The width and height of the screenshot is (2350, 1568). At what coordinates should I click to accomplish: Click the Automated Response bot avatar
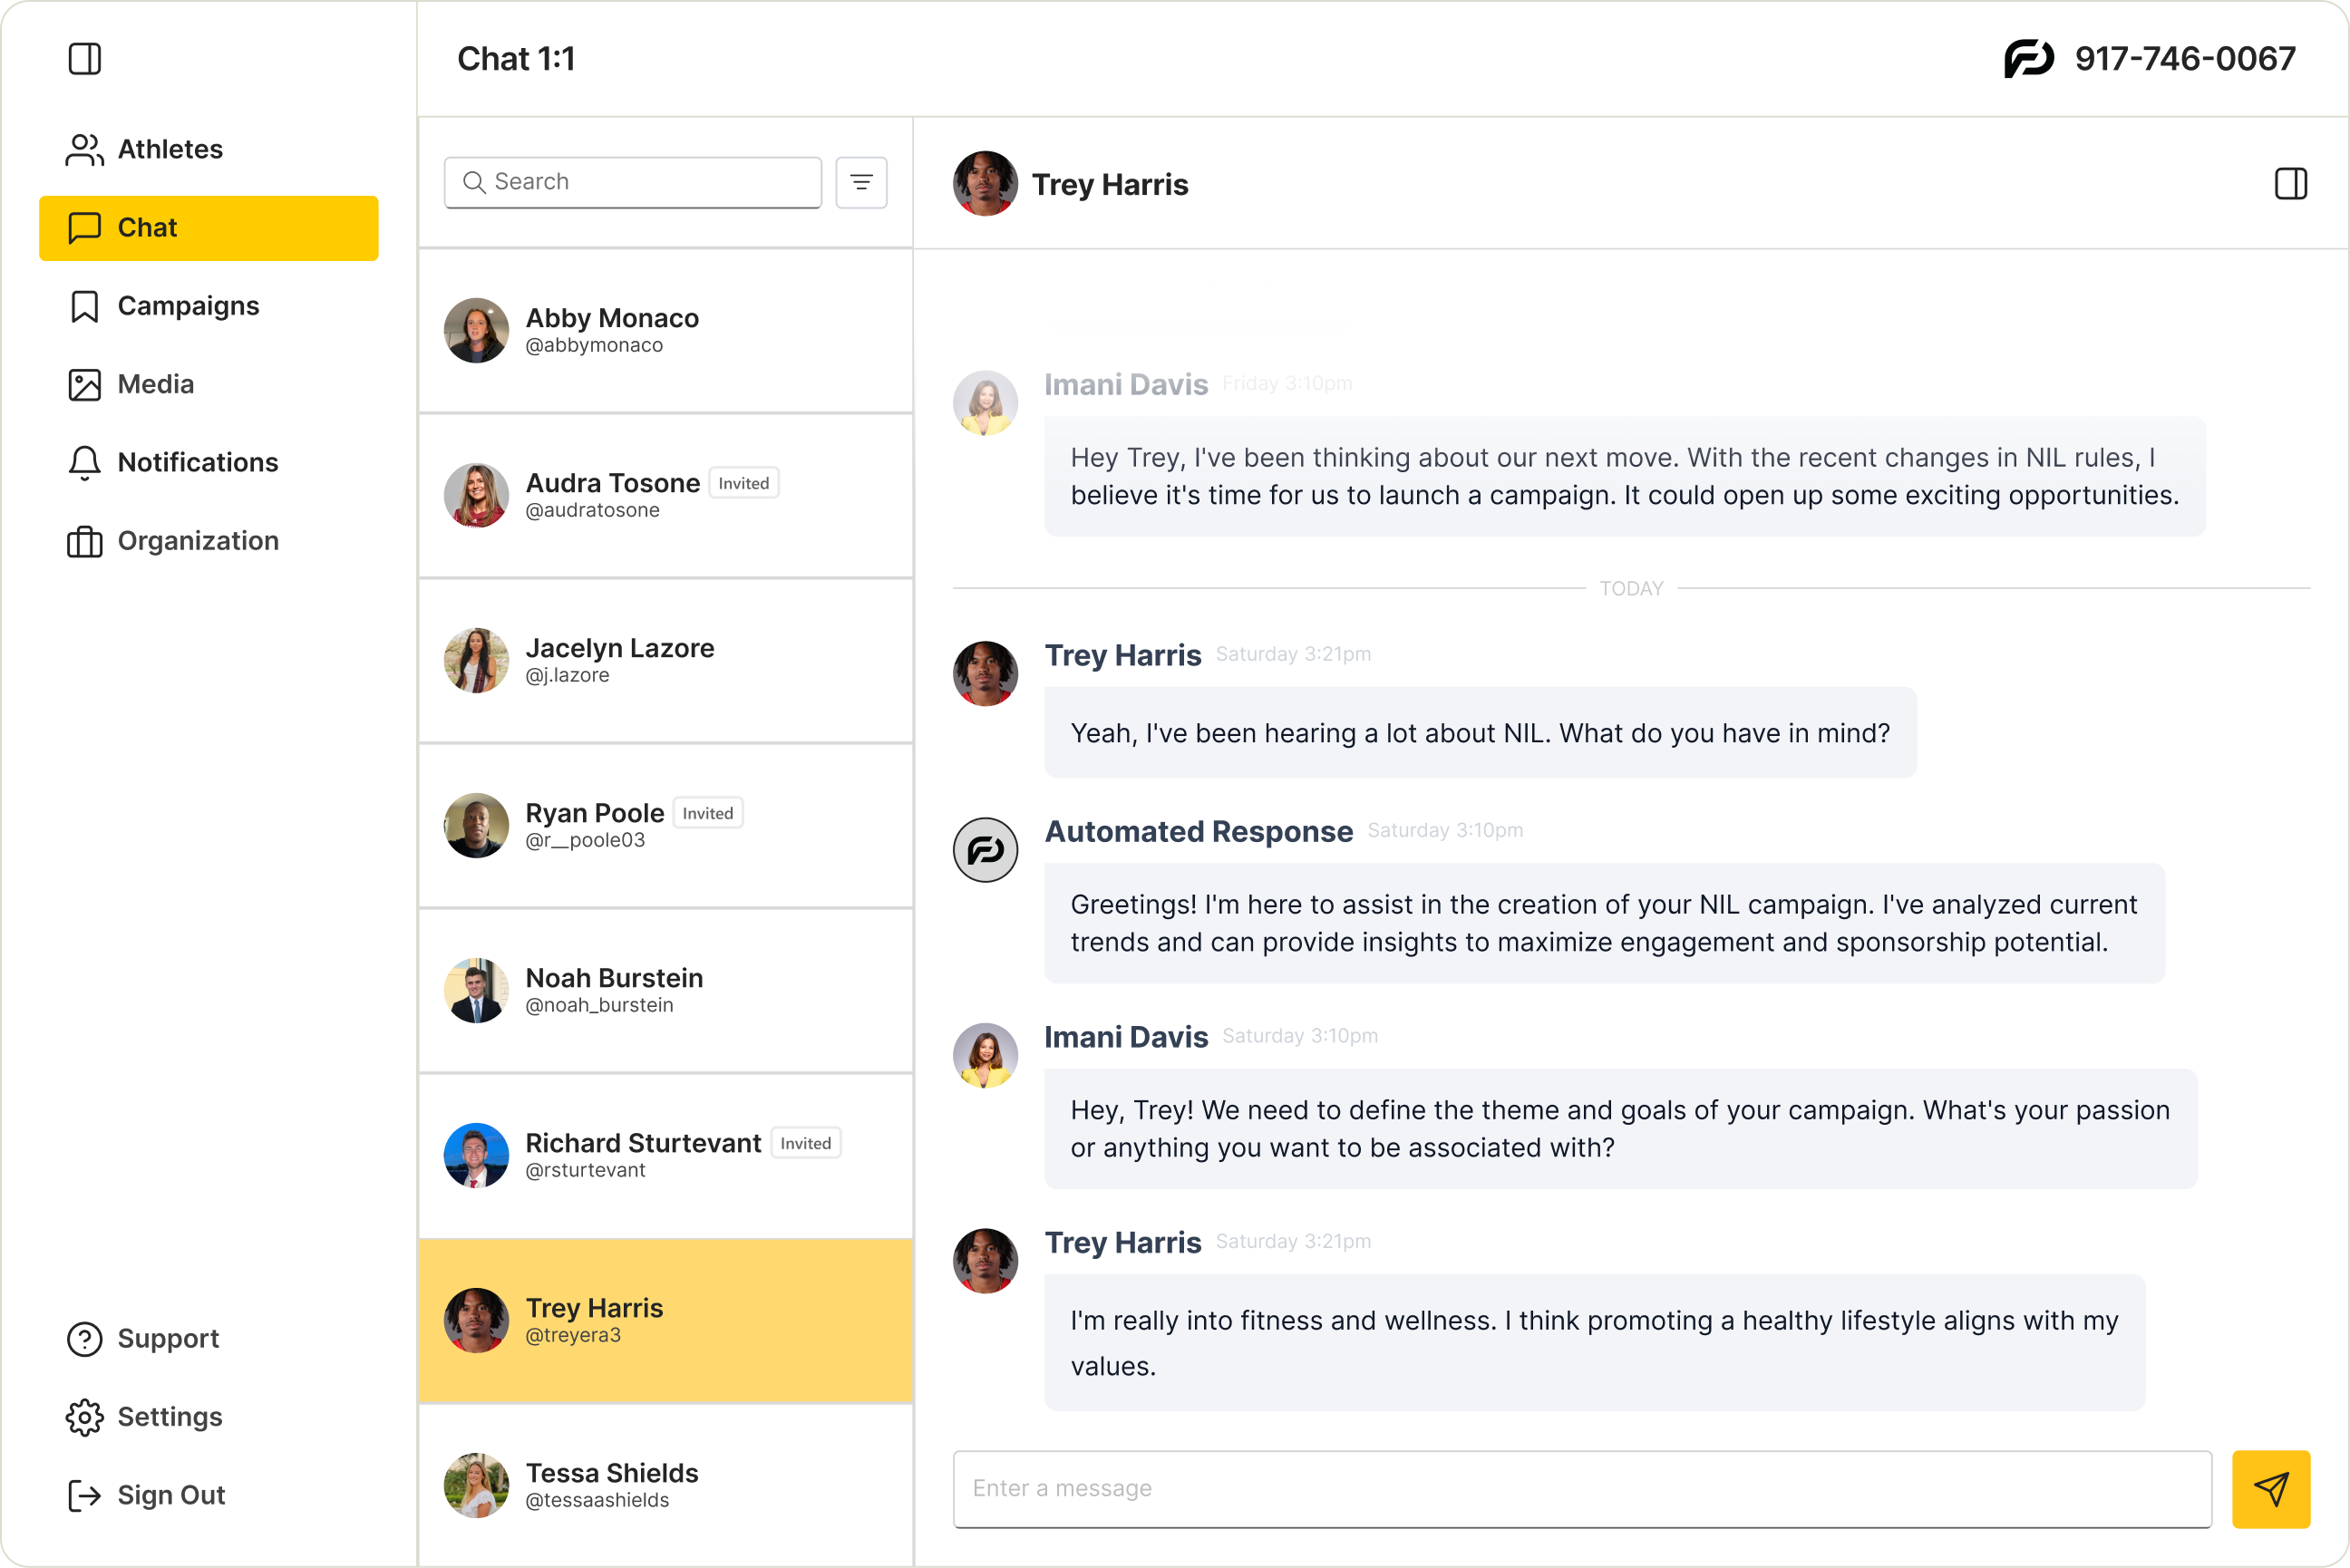(x=986, y=850)
